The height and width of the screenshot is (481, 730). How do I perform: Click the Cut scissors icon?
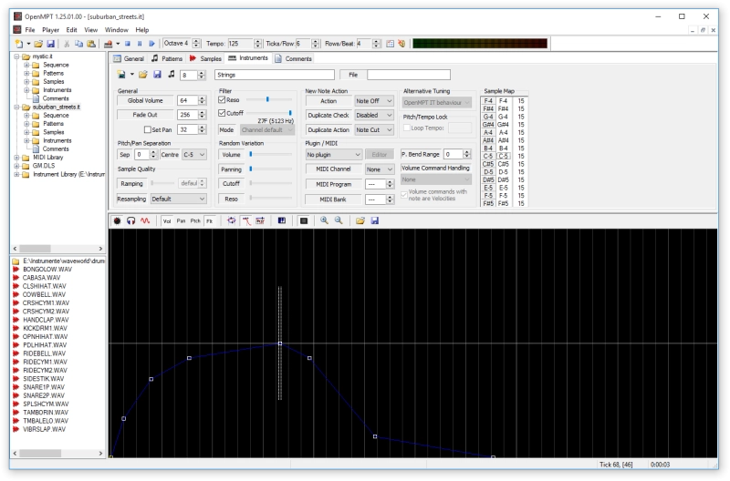(67, 44)
